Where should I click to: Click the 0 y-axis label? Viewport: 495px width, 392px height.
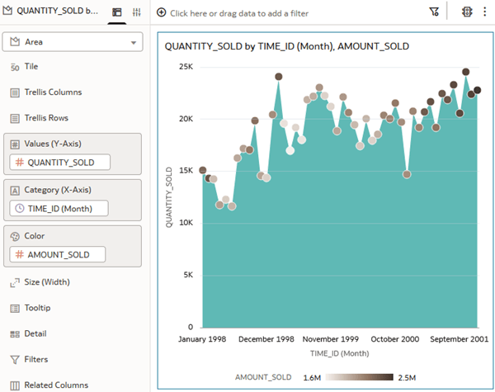coord(191,327)
